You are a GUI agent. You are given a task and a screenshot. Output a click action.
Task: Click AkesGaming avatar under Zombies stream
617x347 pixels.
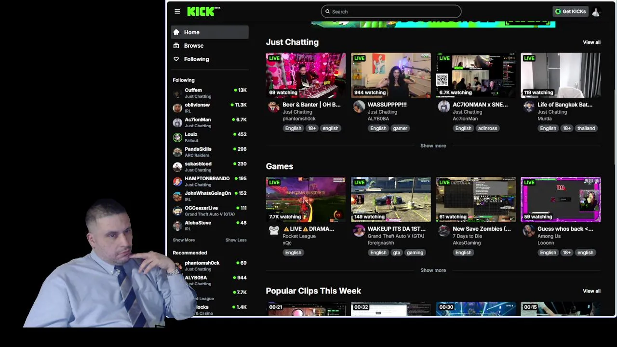[x=443, y=231]
